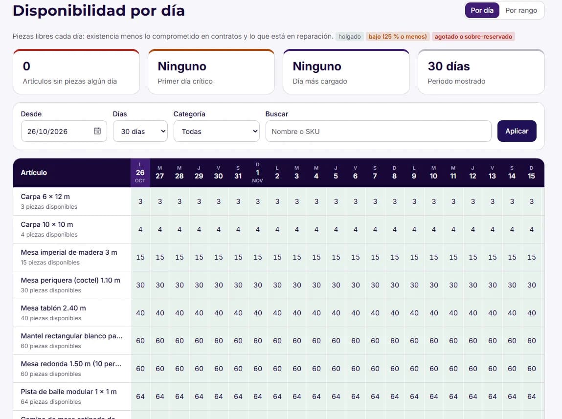Image resolution: width=562 pixels, height=419 pixels.
Task: Click the Carpa 6 × 12 m row label
Action: [72, 201]
